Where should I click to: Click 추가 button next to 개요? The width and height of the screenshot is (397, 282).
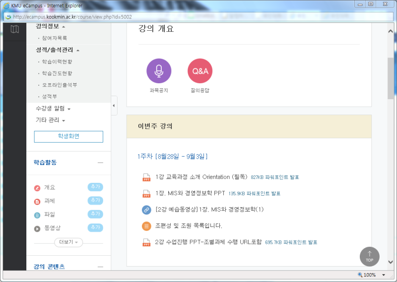pyautogui.click(x=95, y=187)
